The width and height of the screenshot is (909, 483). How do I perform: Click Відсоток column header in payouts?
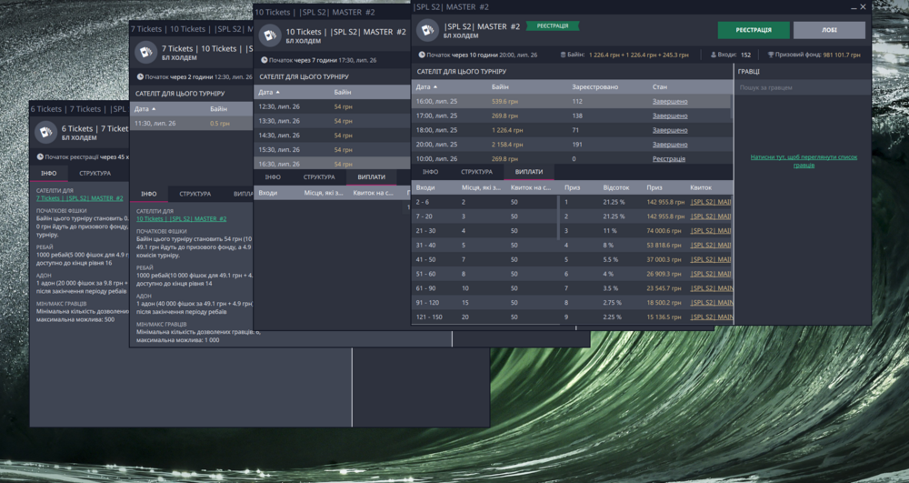pyautogui.click(x=615, y=188)
